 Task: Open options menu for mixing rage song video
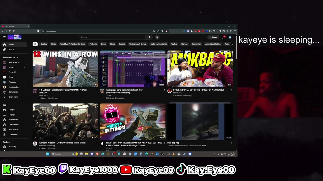click(x=164, y=90)
